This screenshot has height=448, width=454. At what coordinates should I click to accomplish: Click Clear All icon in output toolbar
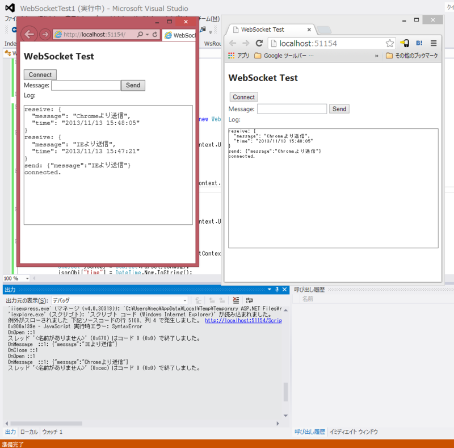(x=236, y=300)
